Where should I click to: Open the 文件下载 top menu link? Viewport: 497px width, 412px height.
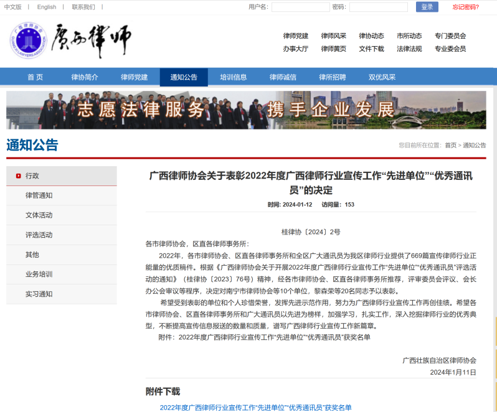pos(371,49)
